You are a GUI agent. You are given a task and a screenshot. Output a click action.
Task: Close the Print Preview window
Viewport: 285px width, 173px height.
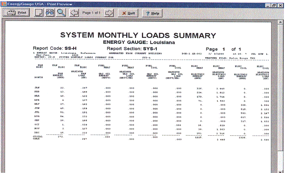tap(280, 5)
